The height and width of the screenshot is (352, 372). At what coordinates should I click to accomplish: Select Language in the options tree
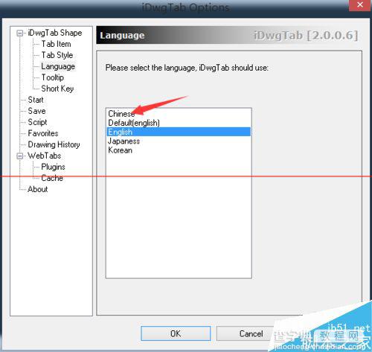(x=58, y=66)
